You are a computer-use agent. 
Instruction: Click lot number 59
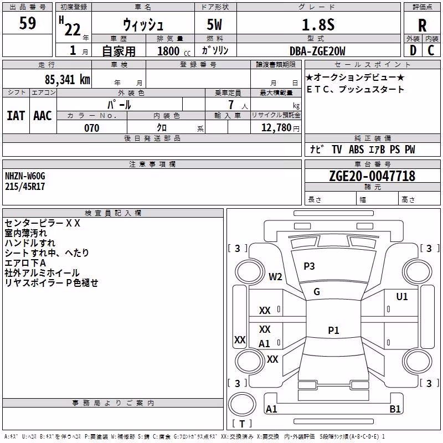(x=27, y=23)
